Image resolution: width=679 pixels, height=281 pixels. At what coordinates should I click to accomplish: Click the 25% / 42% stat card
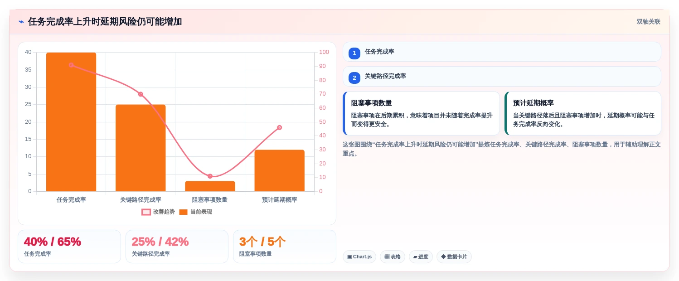pyautogui.click(x=177, y=247)
